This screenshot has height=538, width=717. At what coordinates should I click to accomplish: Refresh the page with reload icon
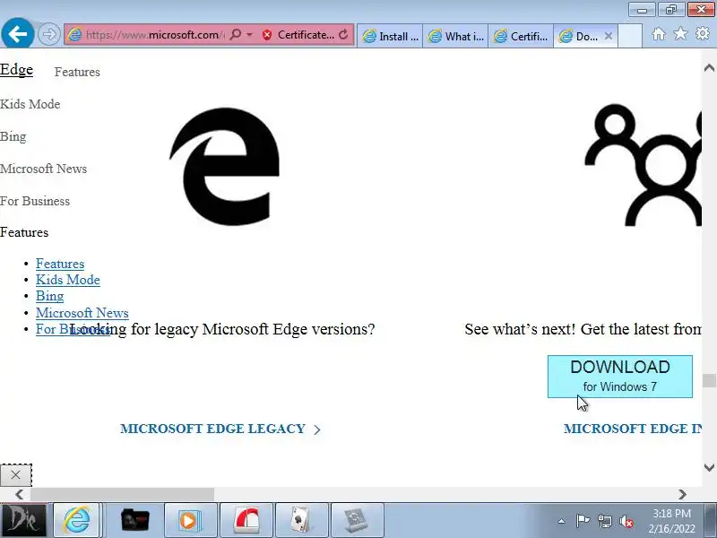click(343, 34)
